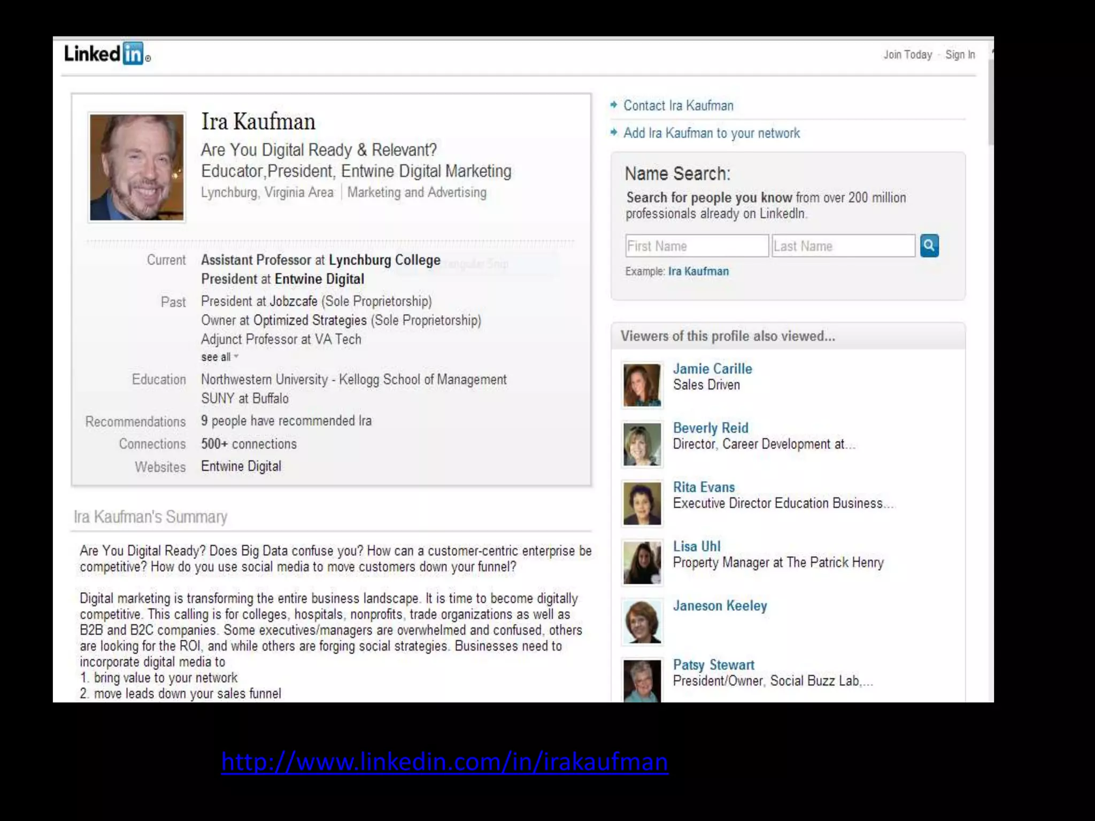Click 'Are You Digital Ready & Relevant?' headline
Viewport: 1095px width, 821px height.
(319, 150)
